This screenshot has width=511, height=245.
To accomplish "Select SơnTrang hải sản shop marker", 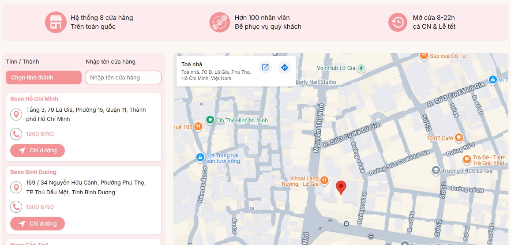I will tap(200, 157).
